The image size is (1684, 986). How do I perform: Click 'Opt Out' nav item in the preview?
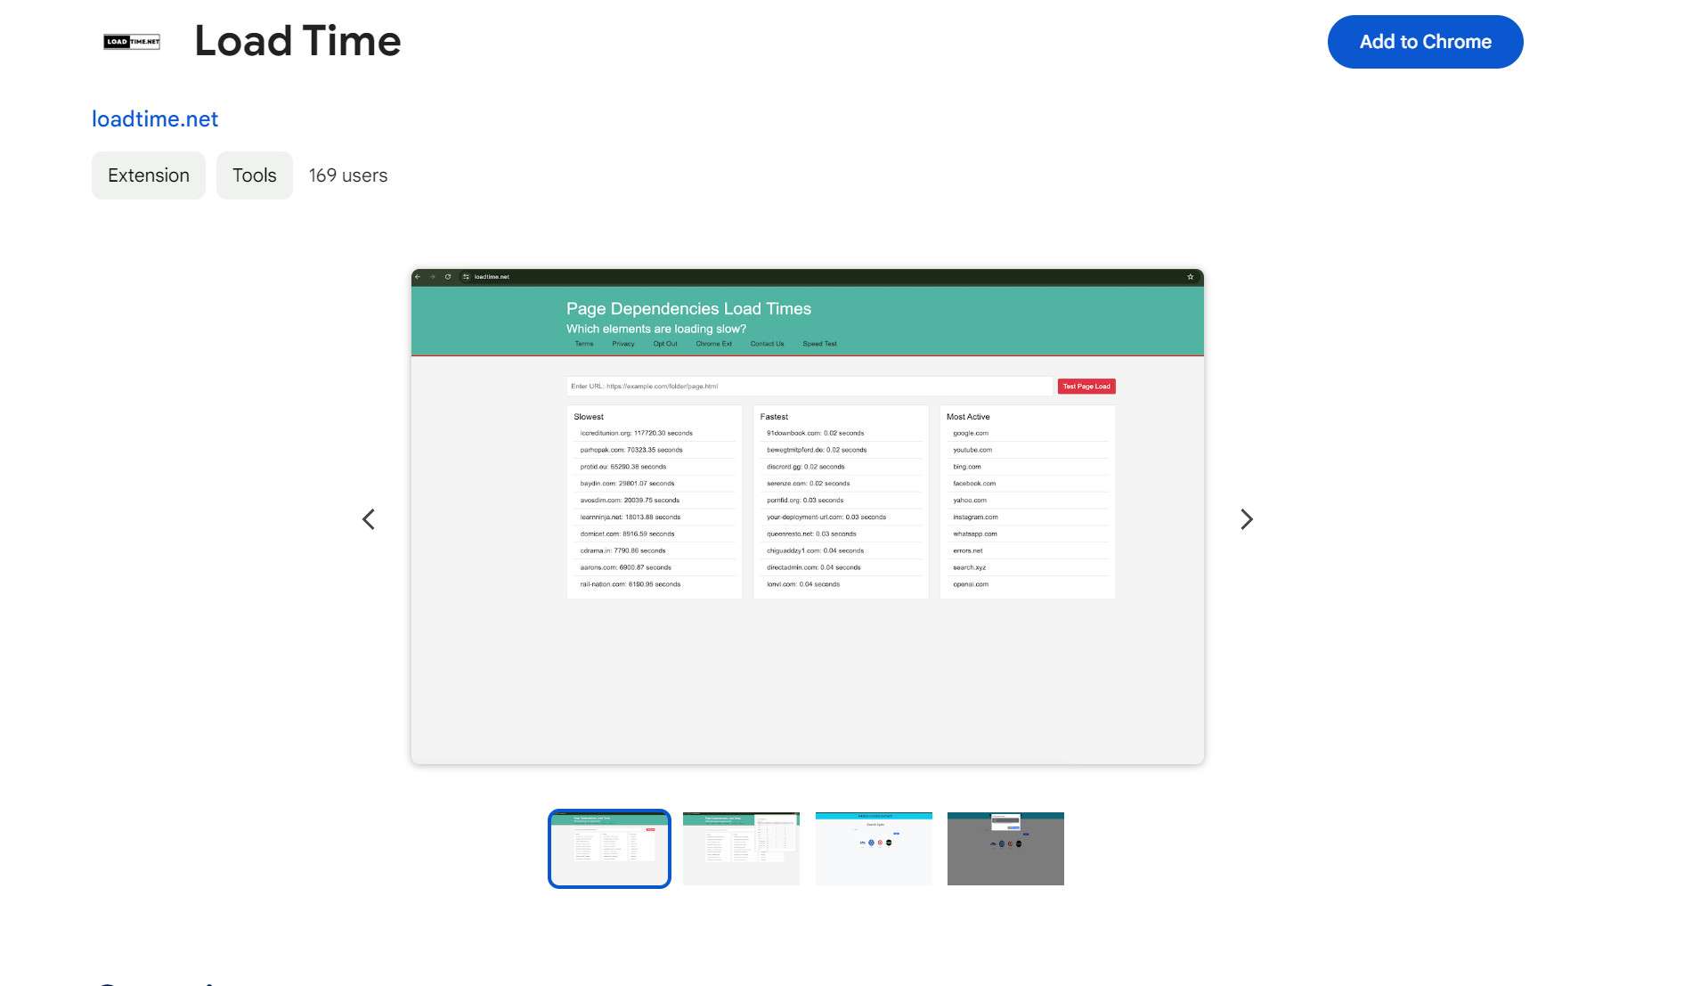(x=665, y=344)
